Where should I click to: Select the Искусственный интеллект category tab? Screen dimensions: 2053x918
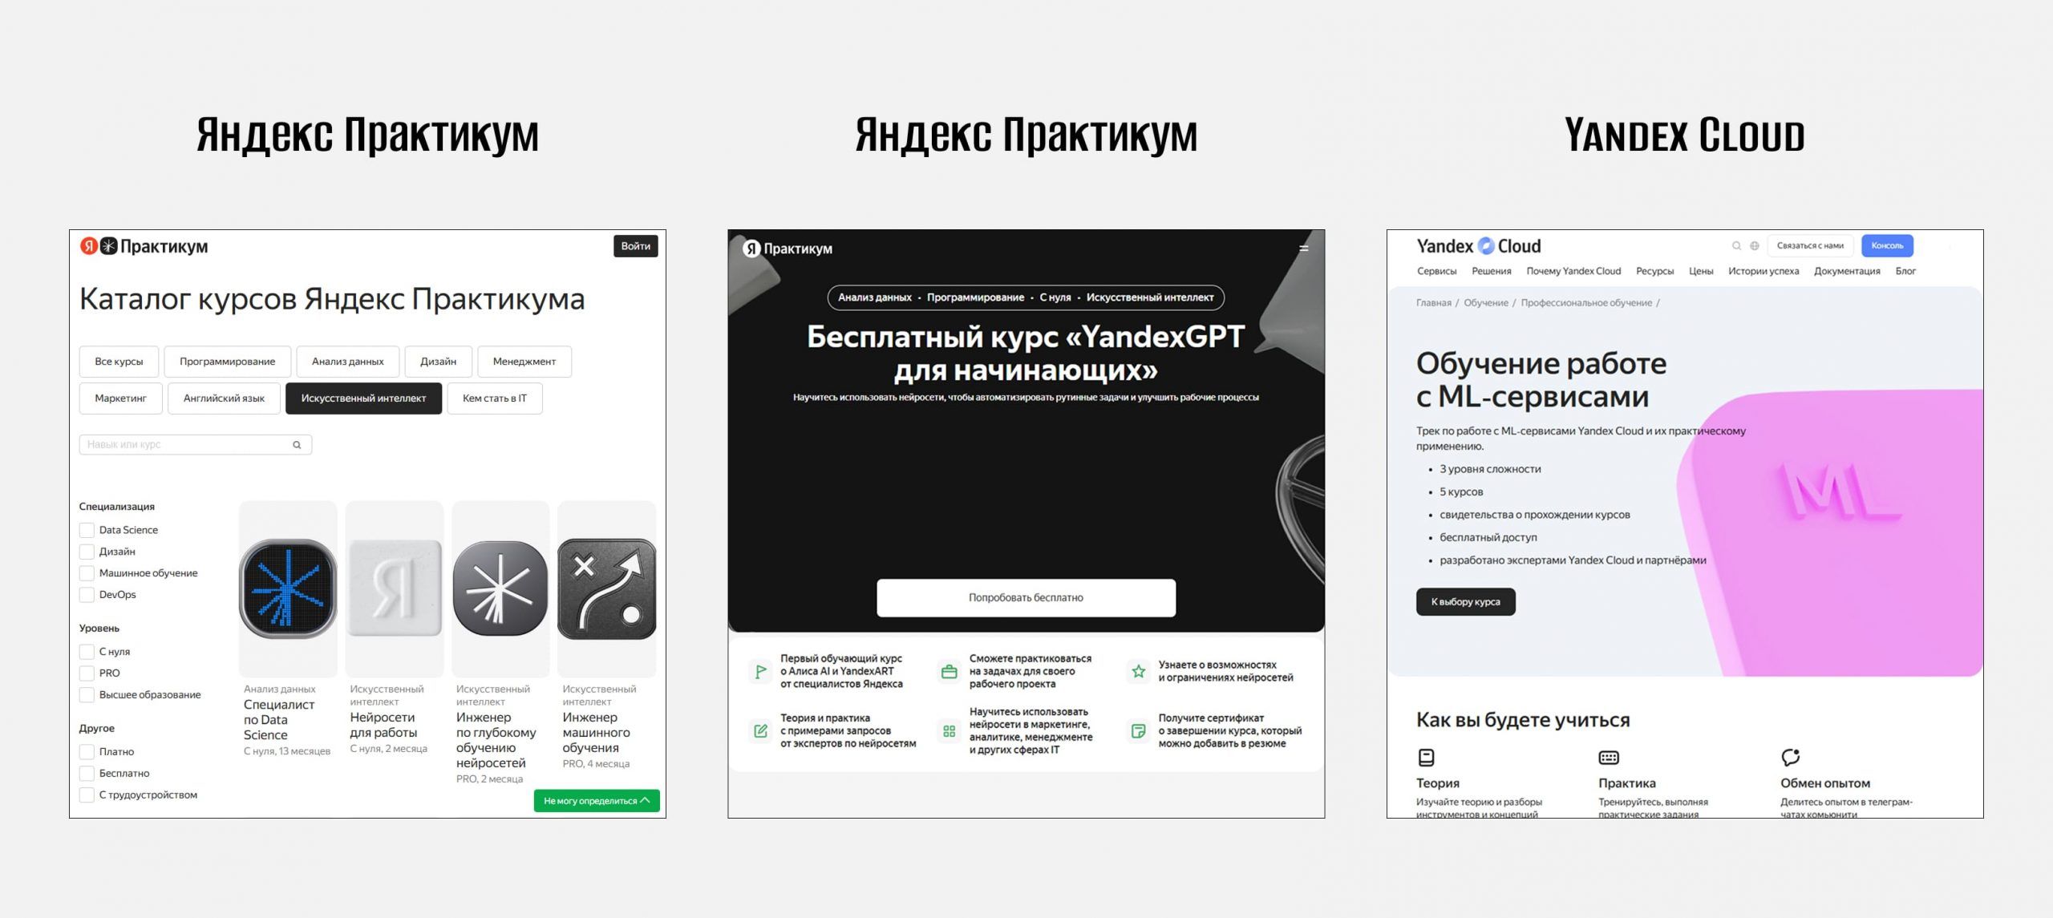click(x=363, y=398)
